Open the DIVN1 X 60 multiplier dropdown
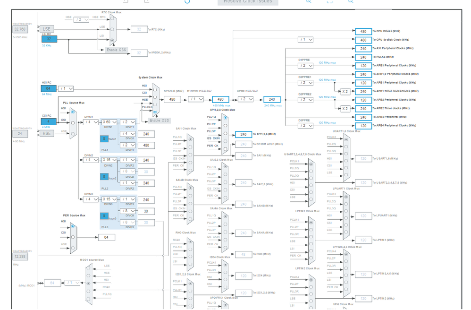 109,122
